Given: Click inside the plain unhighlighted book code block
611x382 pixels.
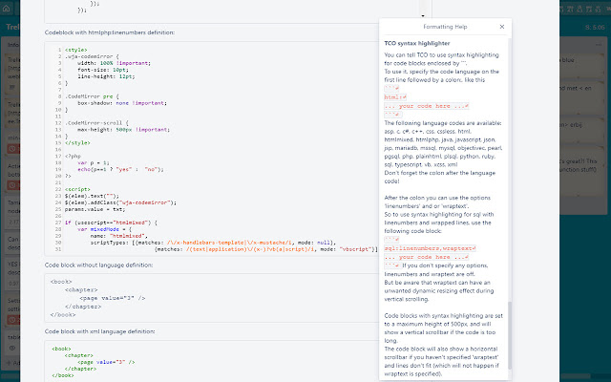Looking at the screenshot, I should [x=191, y=297].
